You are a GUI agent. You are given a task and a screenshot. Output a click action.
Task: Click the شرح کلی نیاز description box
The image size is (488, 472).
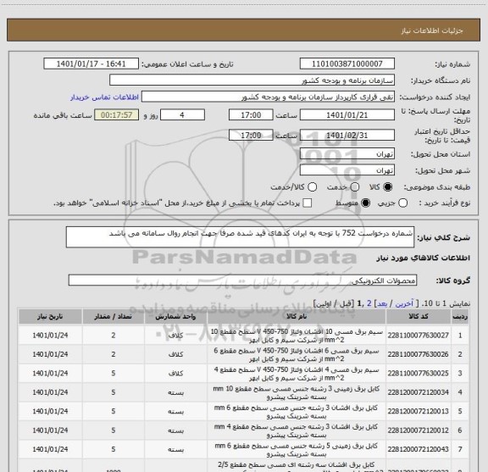coord(240,237)
